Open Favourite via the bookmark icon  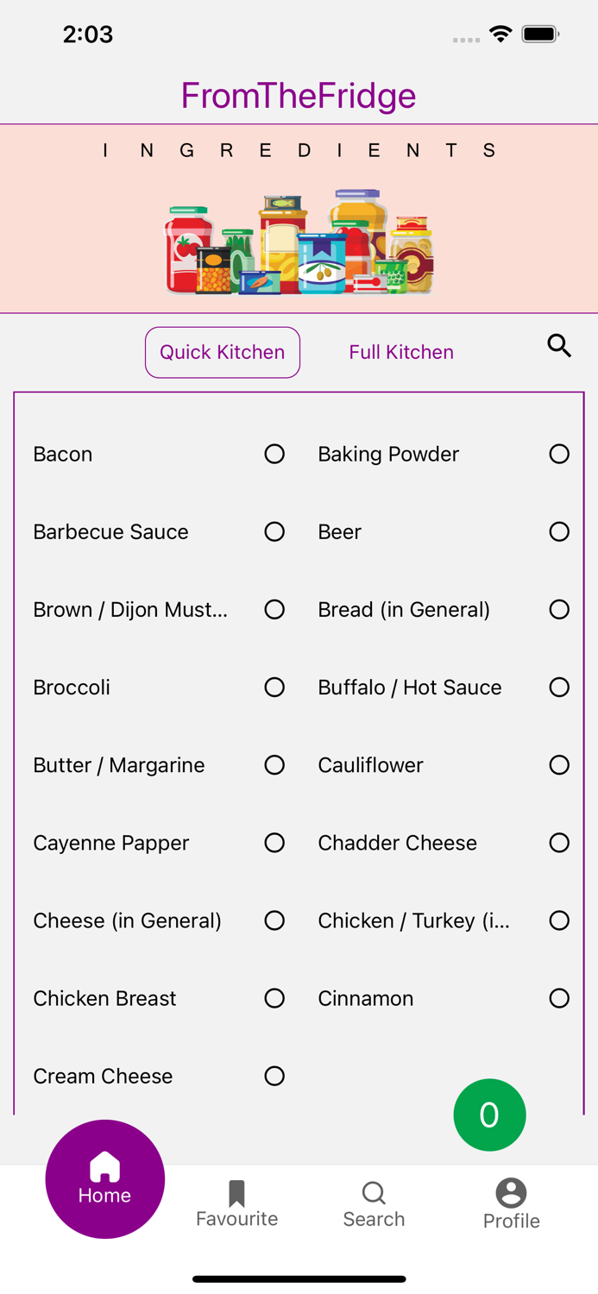[x=236, y=1193]
